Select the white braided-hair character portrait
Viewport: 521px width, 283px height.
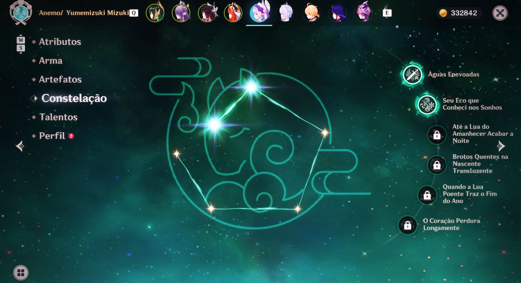(x=285, y=13)
